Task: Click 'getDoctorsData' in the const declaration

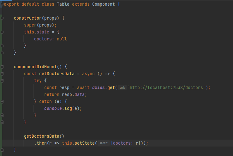Action: (57, 74)
